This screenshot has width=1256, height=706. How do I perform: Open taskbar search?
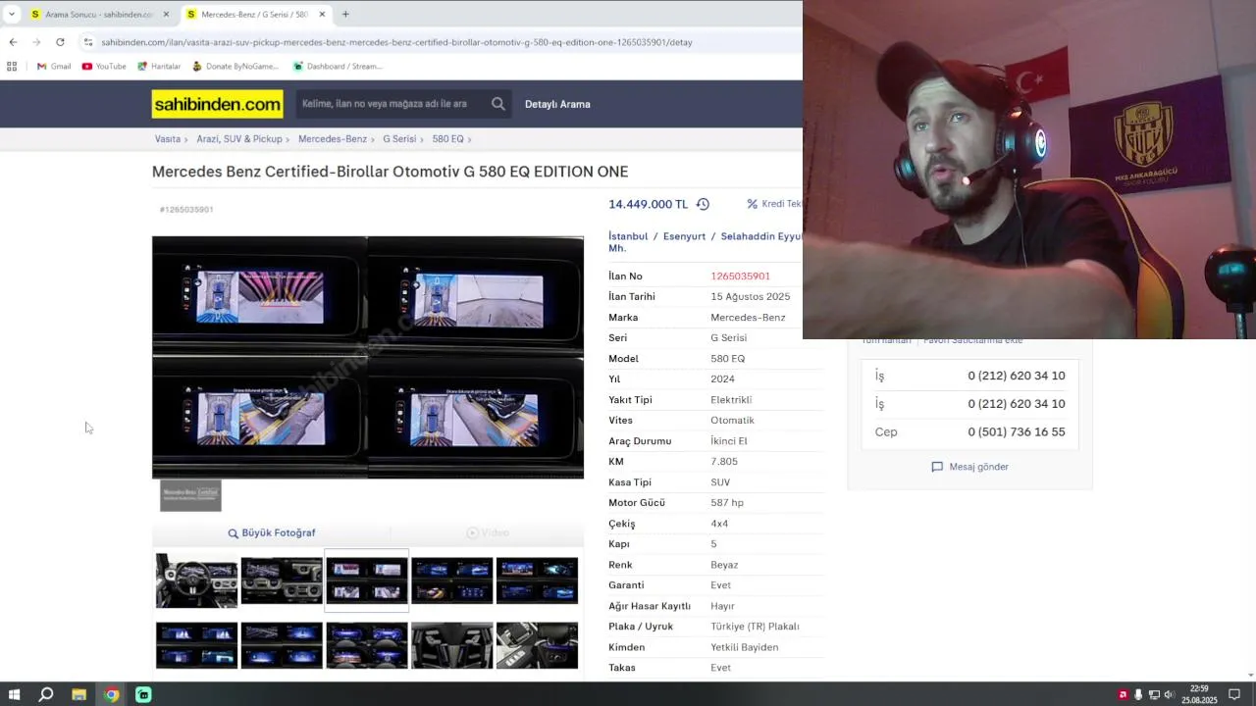point(46,694)
